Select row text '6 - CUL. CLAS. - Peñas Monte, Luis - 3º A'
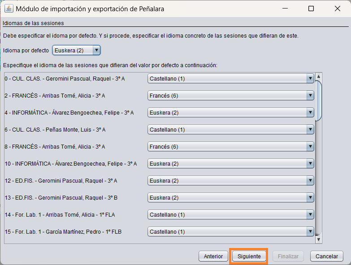 55,130
